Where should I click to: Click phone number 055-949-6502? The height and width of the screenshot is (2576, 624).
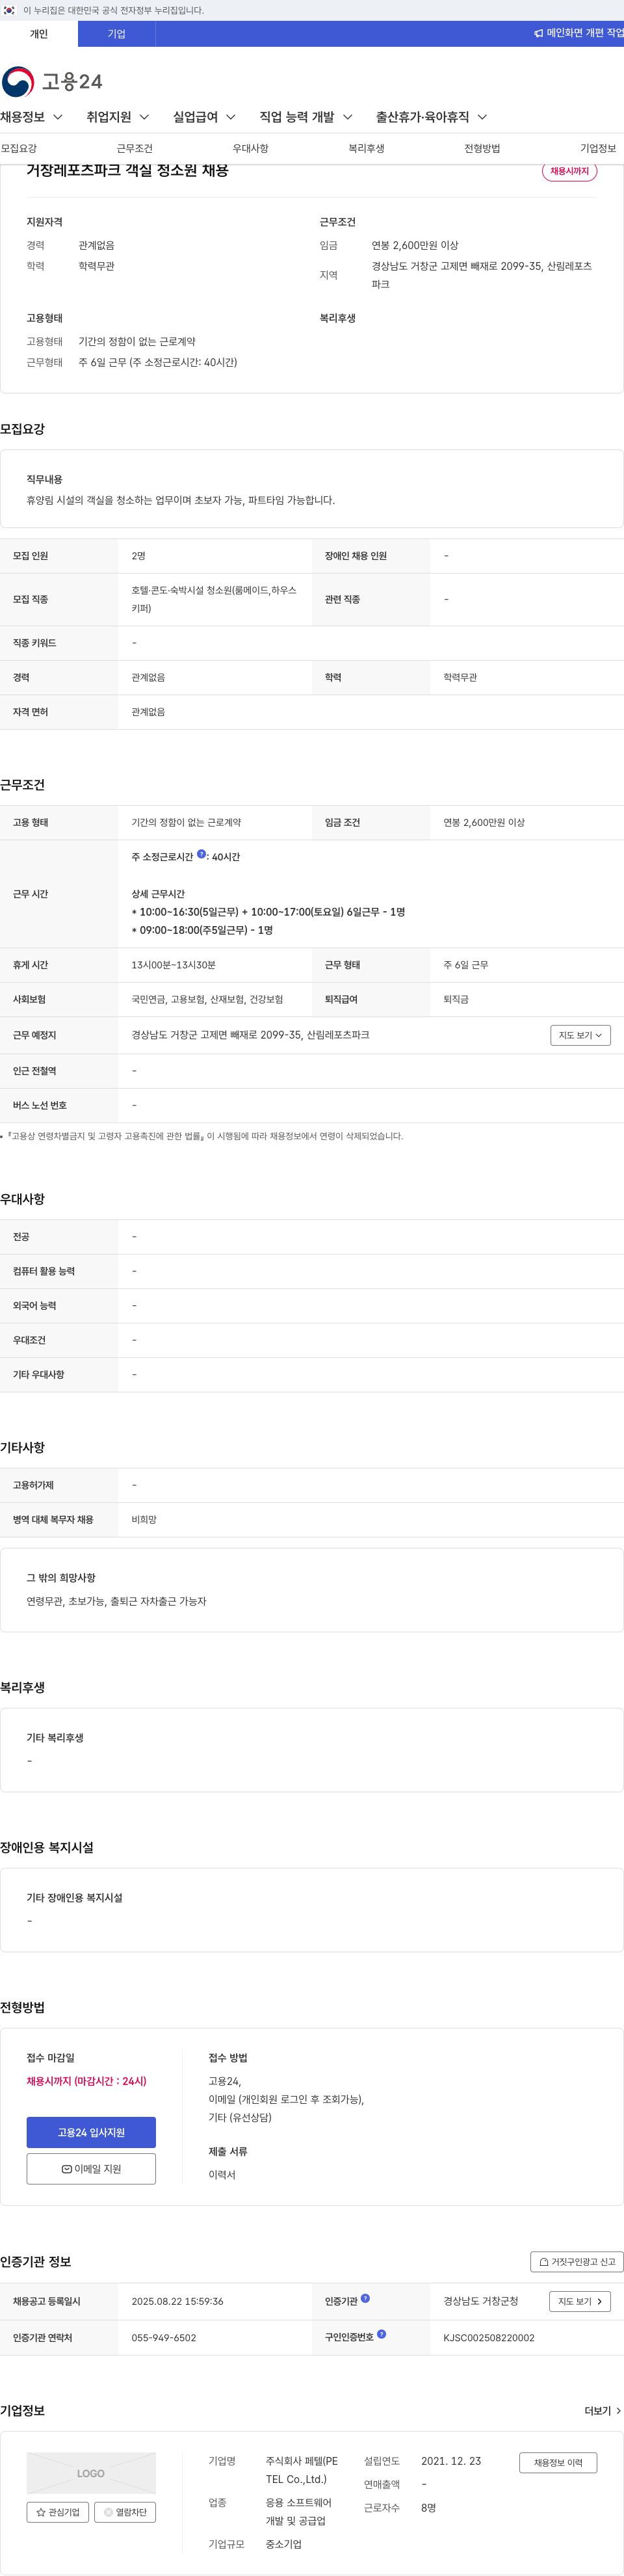point(164,2338)
